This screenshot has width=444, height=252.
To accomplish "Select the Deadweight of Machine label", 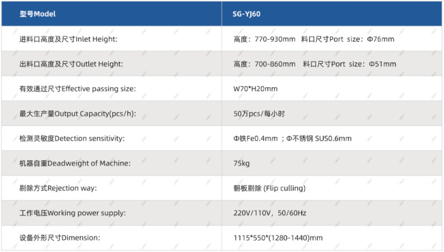I will 75,163.
